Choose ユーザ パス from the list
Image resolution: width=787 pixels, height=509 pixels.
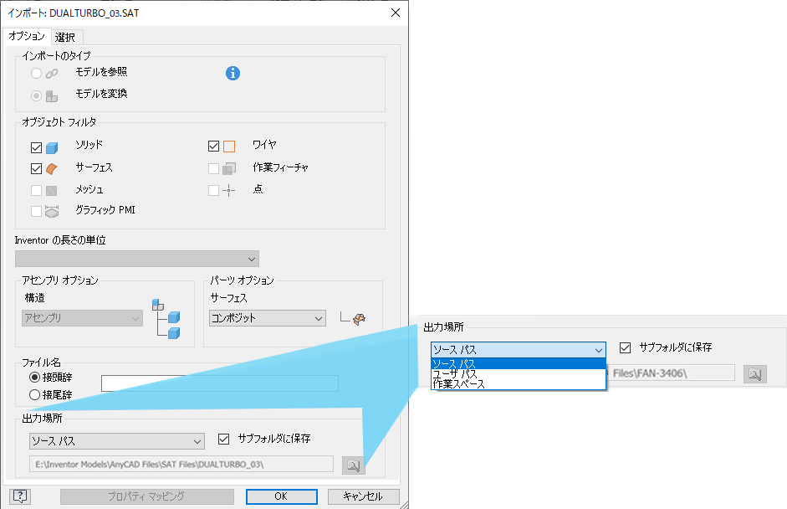tap(519, 374)
